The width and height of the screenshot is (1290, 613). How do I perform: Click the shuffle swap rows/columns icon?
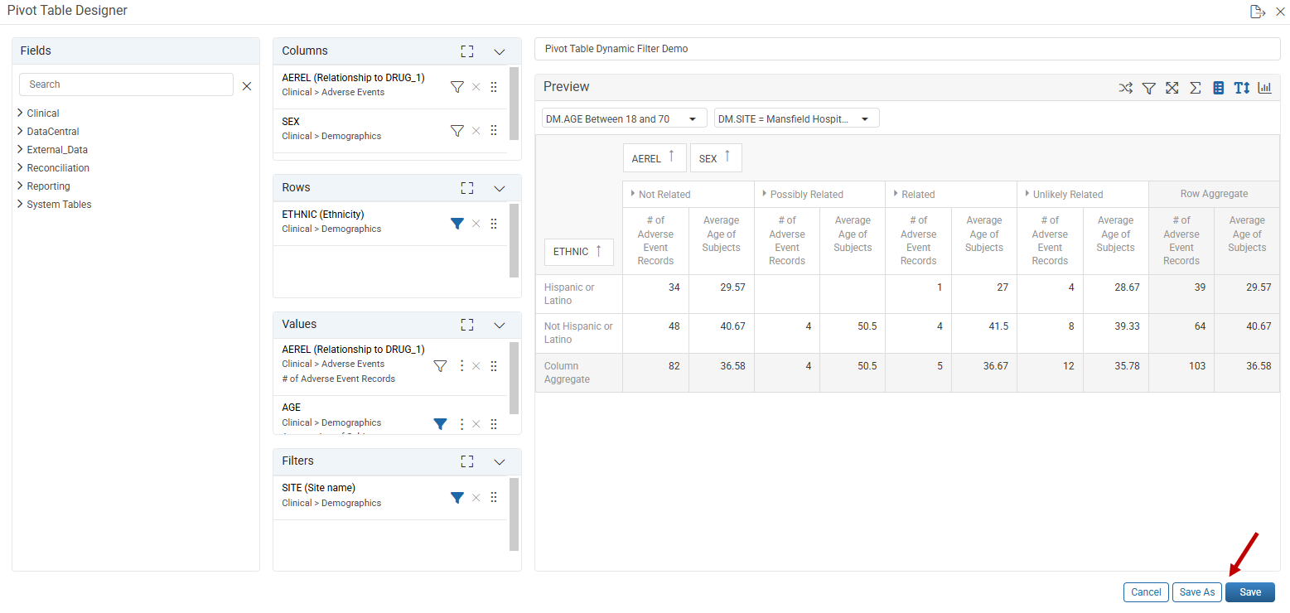coord(1125,88)
